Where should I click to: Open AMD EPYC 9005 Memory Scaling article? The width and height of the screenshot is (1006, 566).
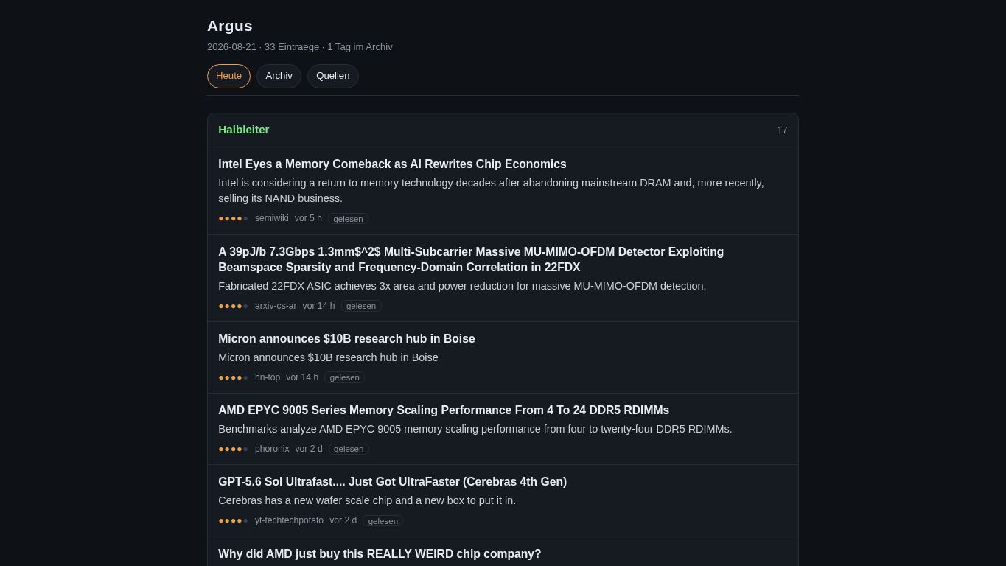point(444,410)
